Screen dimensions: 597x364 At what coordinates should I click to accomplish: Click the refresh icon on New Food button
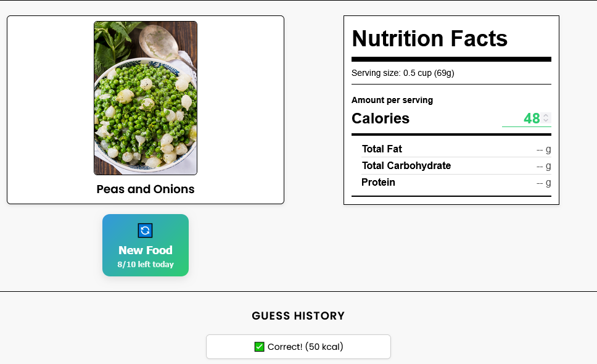pyautogui.click(x=145, y=230)
